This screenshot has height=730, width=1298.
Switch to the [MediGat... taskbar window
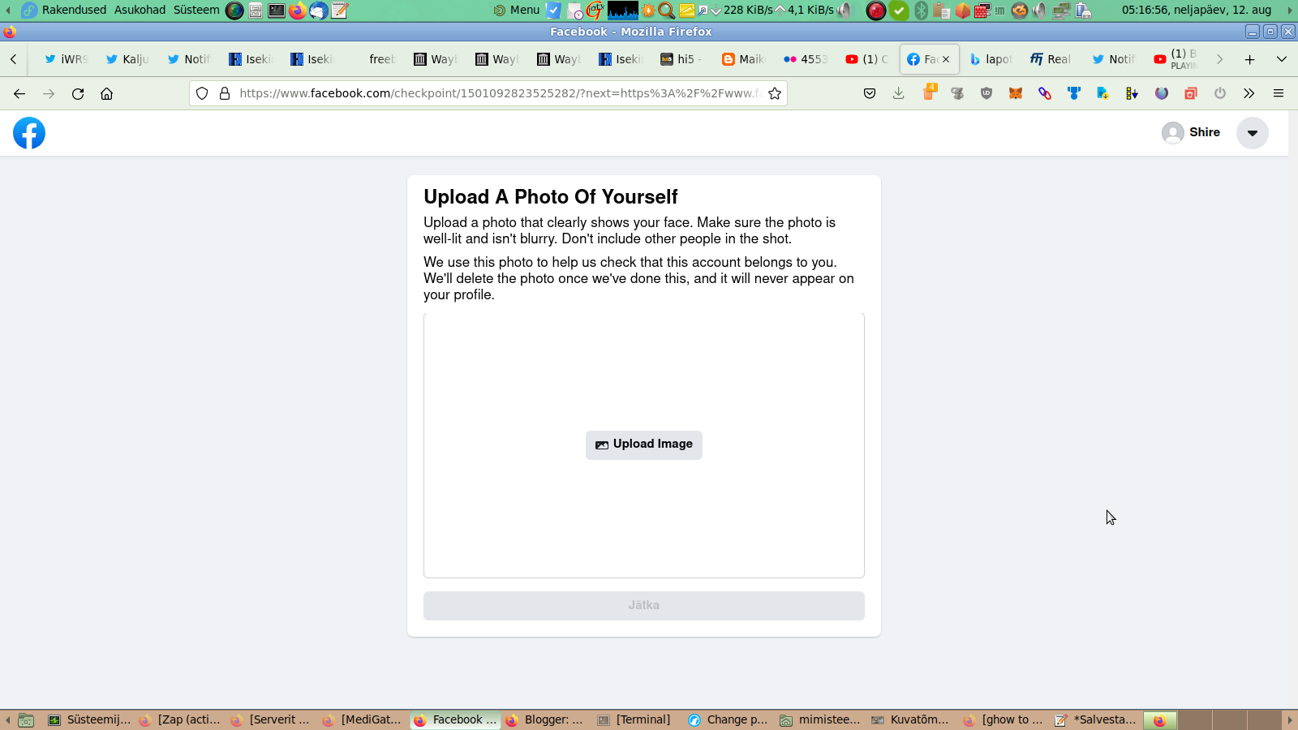click(x=362, y=719)
